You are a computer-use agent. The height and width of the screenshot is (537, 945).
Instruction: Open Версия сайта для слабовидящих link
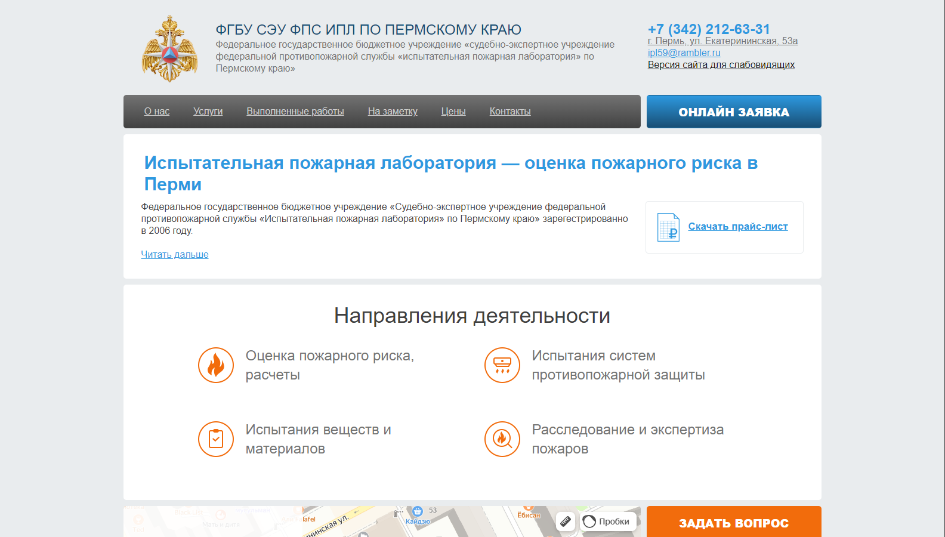721,65
